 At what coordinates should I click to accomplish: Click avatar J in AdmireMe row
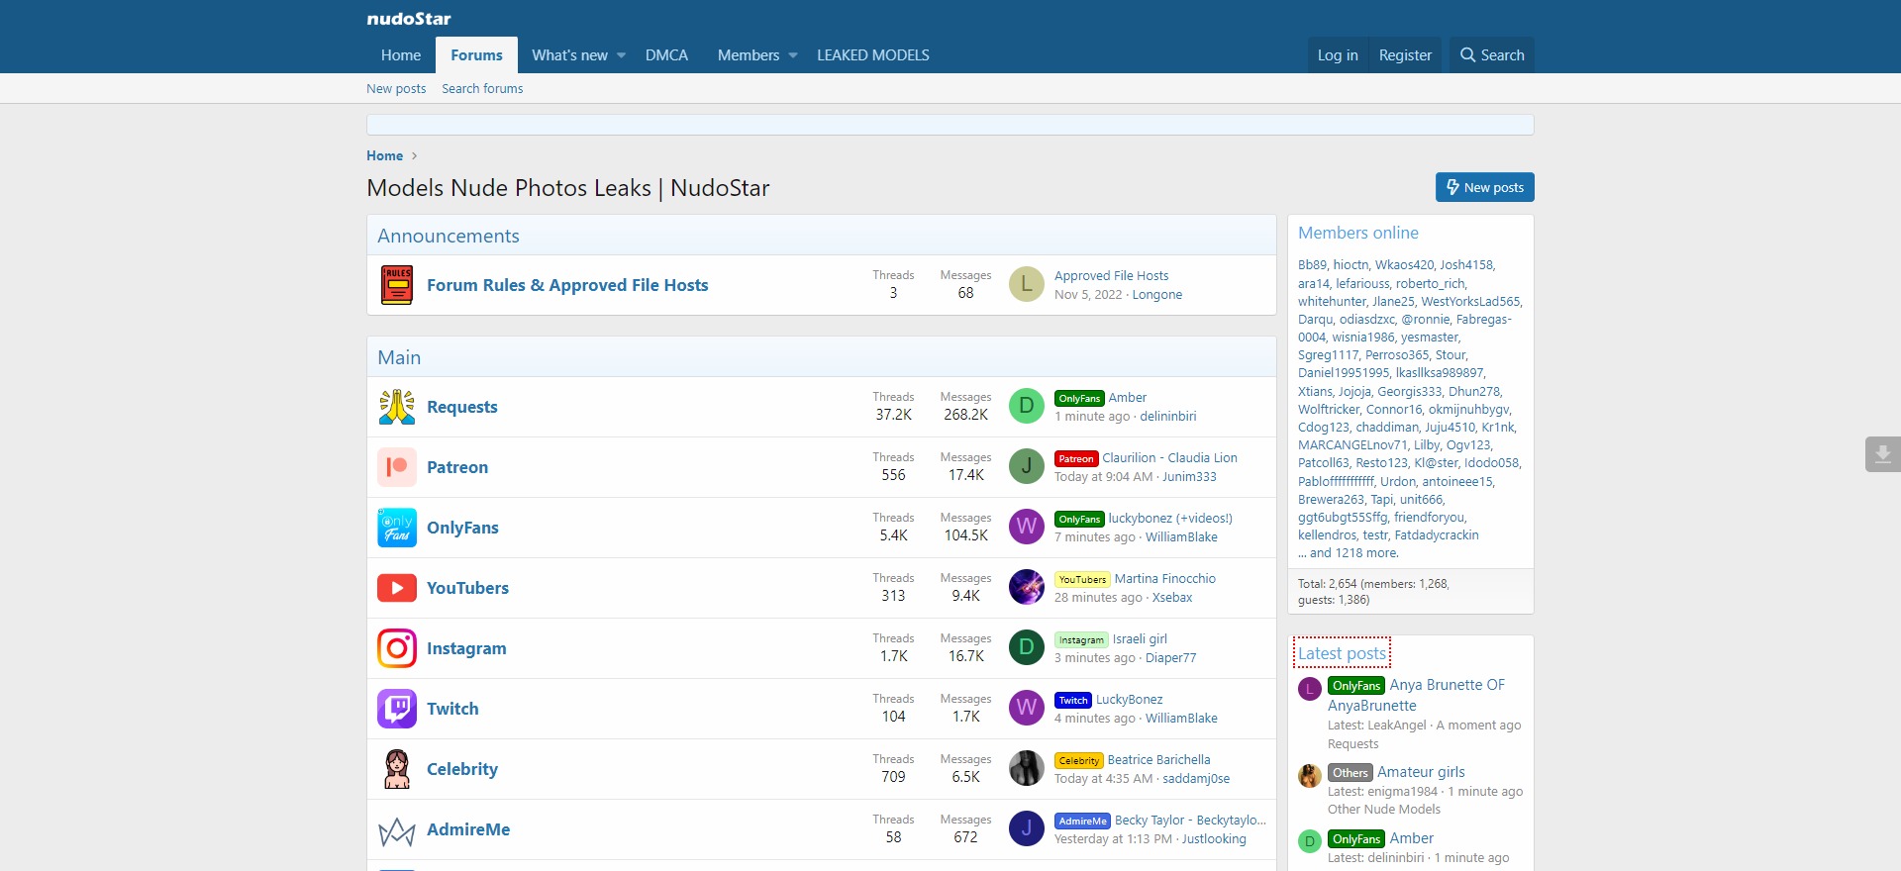tap(1027, 828)
